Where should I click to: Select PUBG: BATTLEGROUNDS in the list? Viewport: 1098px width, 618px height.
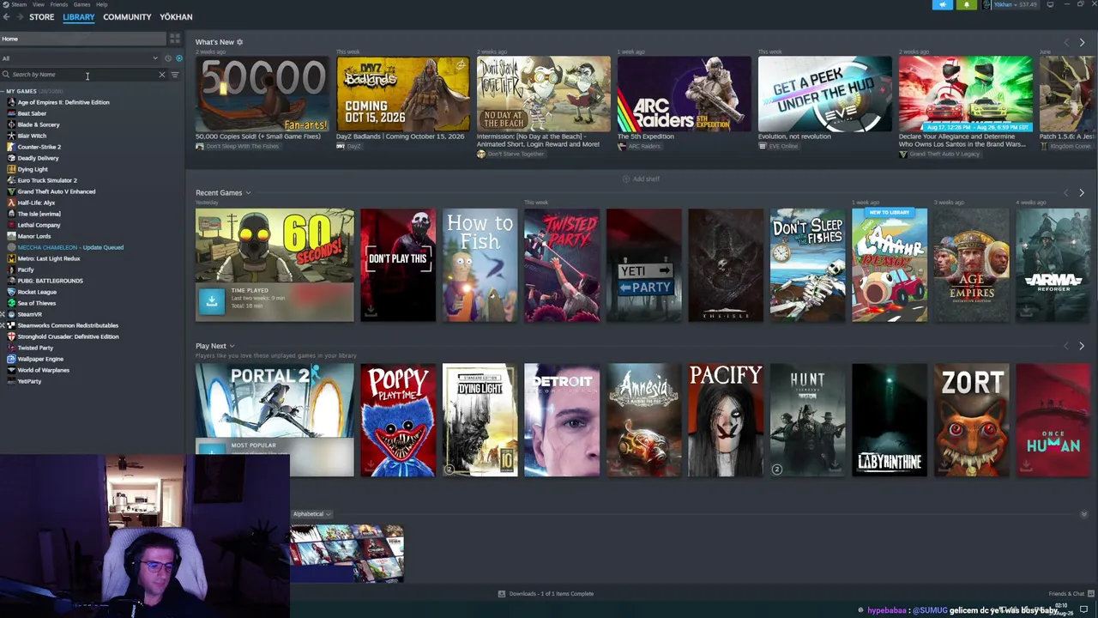[50, 281]
